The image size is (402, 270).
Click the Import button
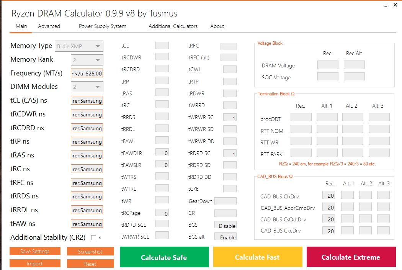point(35,263)
